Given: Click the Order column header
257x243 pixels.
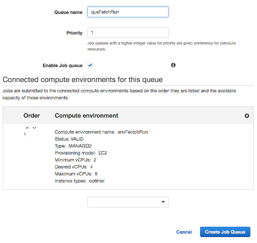Looking at the screenshot, I should pyautogui.click(x=32, y=115).
